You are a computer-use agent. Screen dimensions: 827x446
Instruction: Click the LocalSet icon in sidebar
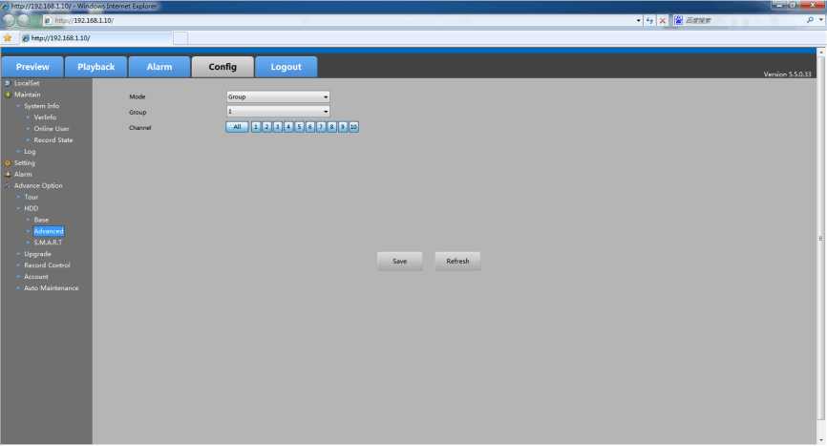[7, 83]
